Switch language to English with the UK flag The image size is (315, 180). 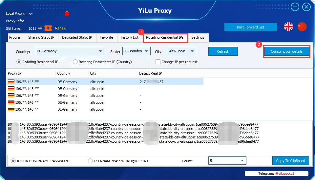(288, 27)
